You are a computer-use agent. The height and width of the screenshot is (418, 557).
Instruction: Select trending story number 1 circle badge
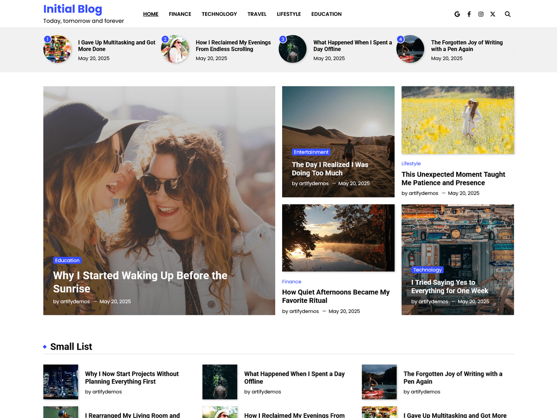(x=47, y=39)
